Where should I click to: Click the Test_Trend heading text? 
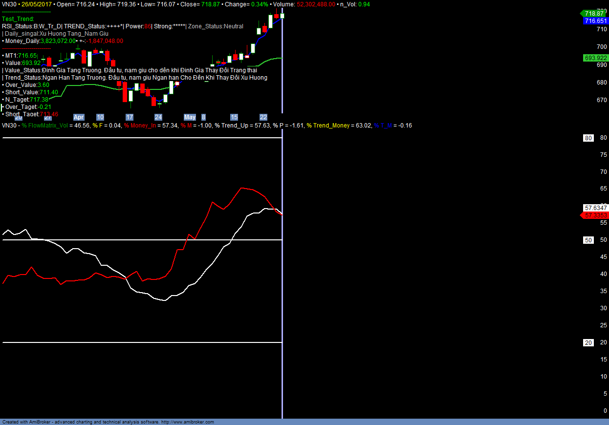coord(18,19)
